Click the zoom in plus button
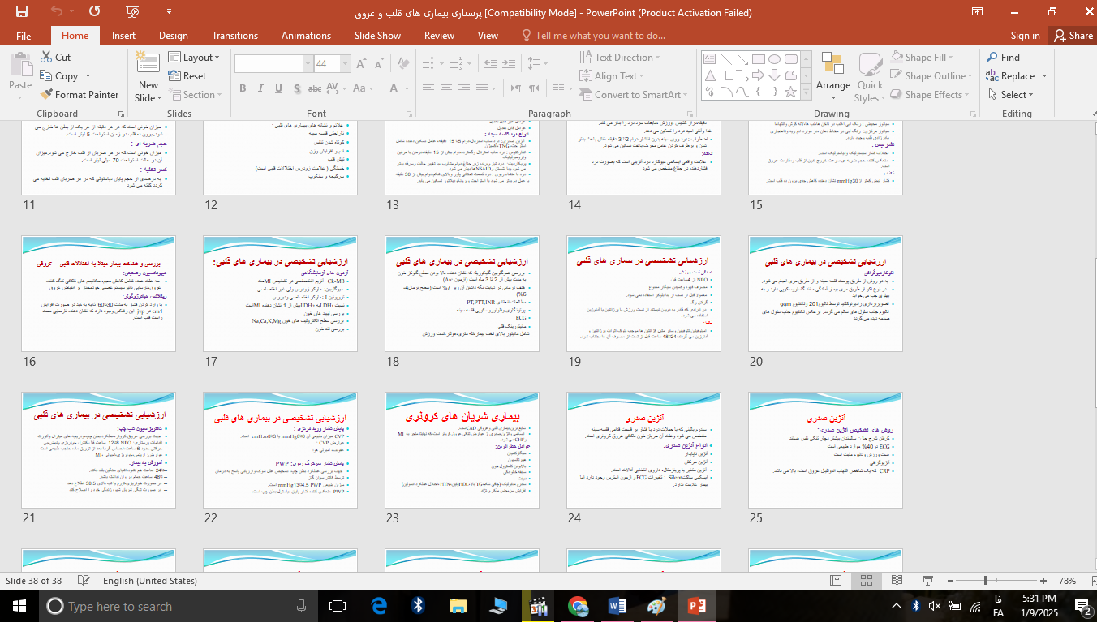Image resolution: width=1097 pixels, height=627 pixels. coord(1045,581)
